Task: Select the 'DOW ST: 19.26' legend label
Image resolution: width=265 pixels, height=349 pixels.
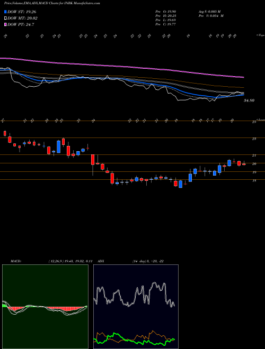Action: coord(22,12)
